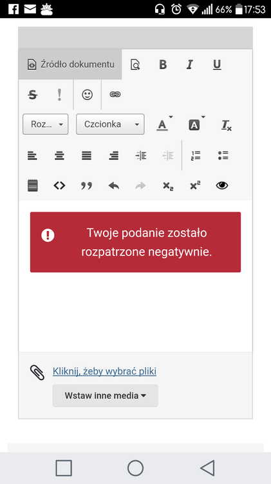Viewport: 271px width, 484px height.
Task: Select the notepad icon in the bottom toolbar row
Action: point(32,185)
